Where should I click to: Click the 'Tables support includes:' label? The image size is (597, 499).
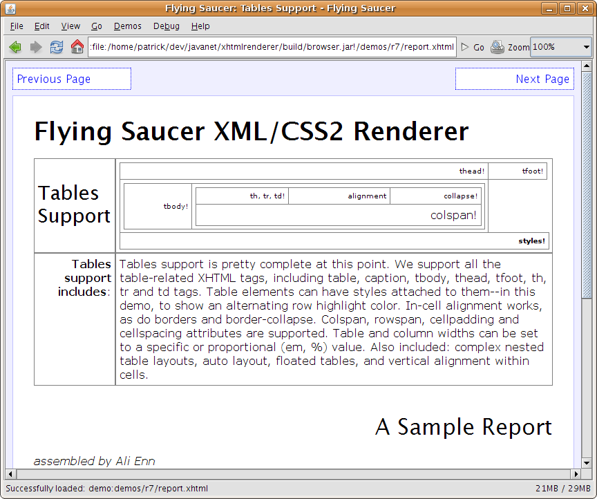point(84,278)
